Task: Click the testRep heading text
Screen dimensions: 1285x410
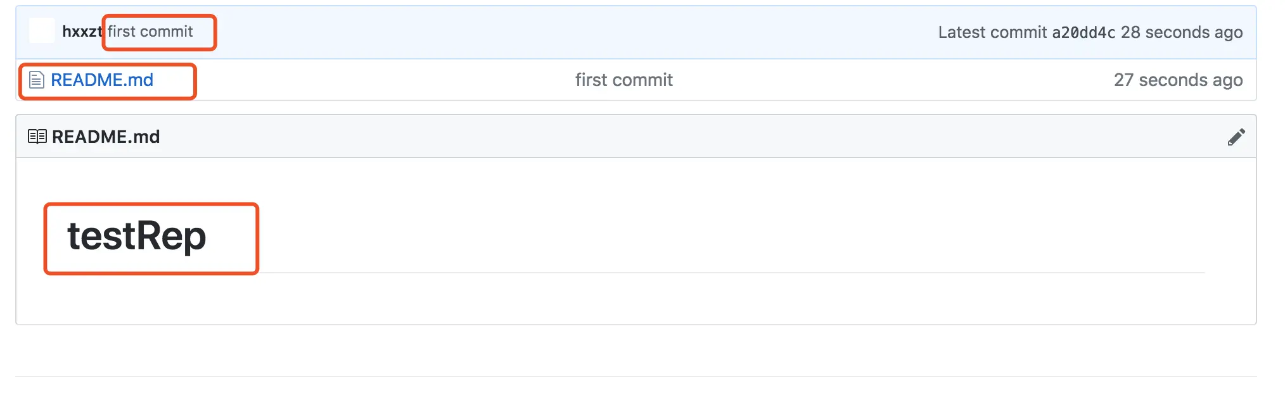Action: [137, 236]
